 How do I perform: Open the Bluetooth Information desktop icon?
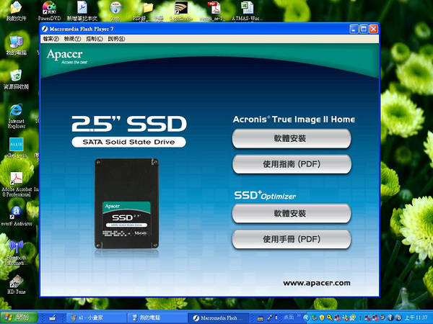[17, 253]
